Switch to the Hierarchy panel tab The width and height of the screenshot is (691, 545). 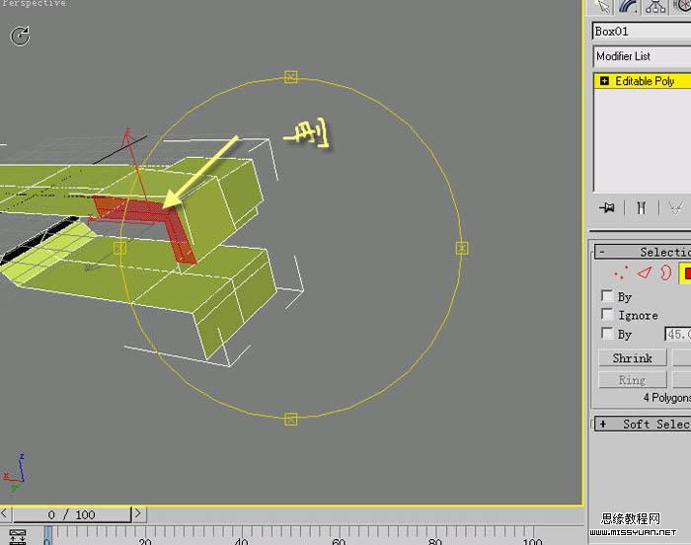click(655, 6)
